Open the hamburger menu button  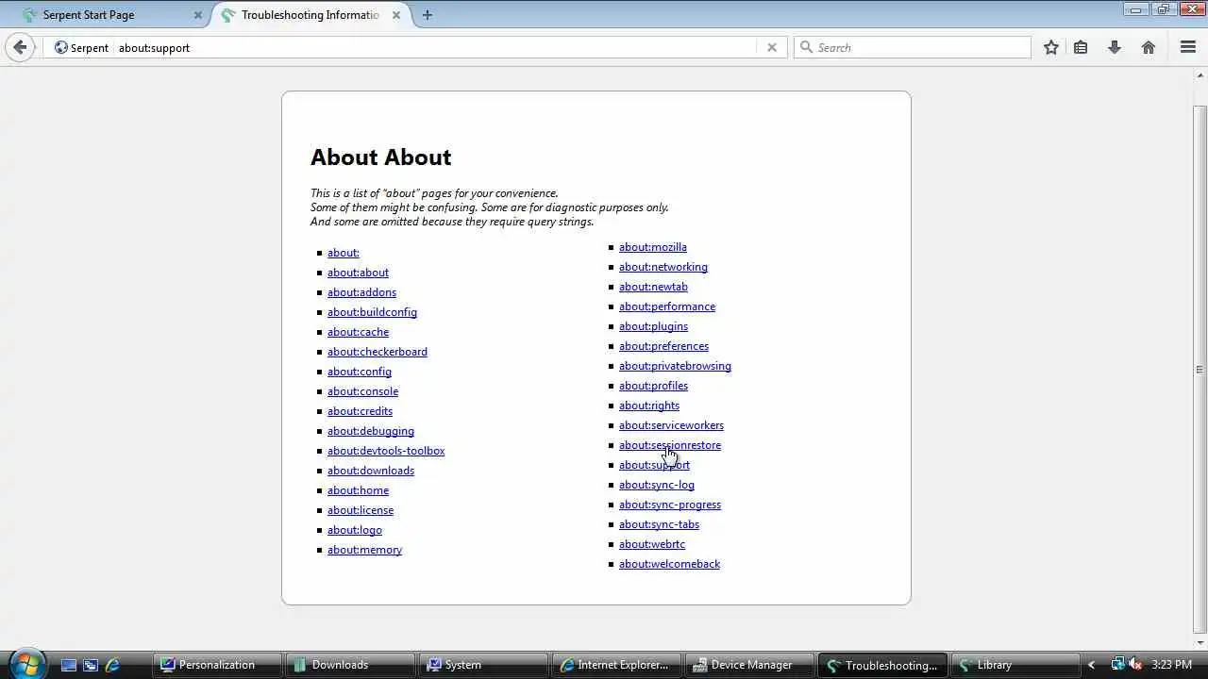tap(1188, 47)
